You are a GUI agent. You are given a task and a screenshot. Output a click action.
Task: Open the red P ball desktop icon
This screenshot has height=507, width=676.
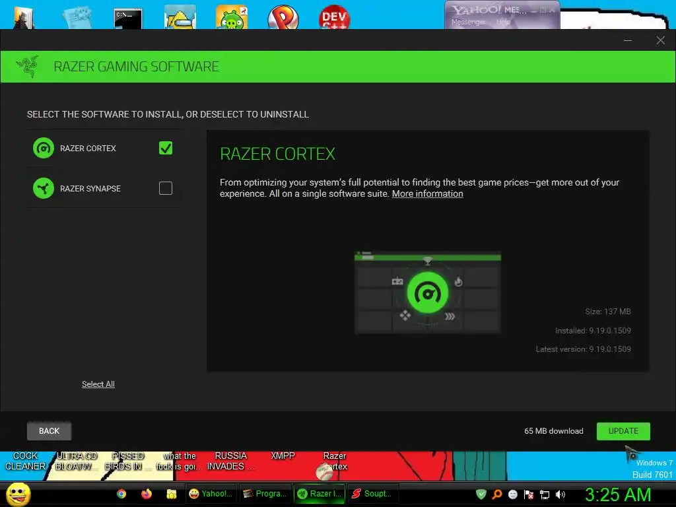point(283,18)
